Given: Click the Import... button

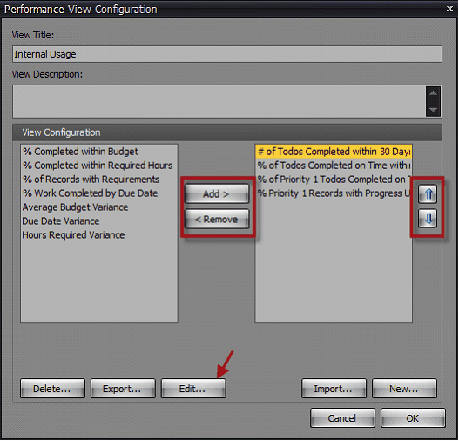Looking at the screenshot, I should click(334, 389).
